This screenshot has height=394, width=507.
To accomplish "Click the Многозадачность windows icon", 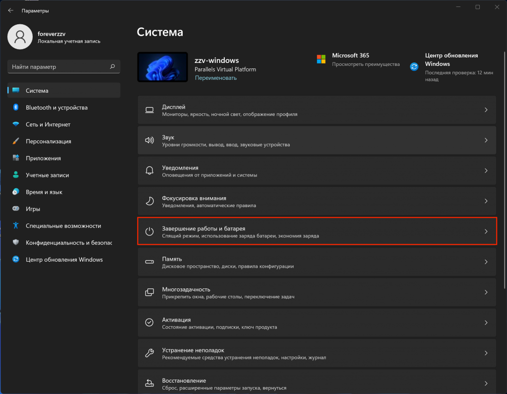I will (150, 292).
